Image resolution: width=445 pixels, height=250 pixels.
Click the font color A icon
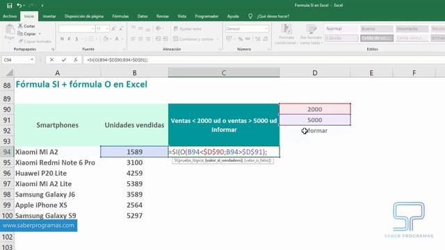coord(117,39)
